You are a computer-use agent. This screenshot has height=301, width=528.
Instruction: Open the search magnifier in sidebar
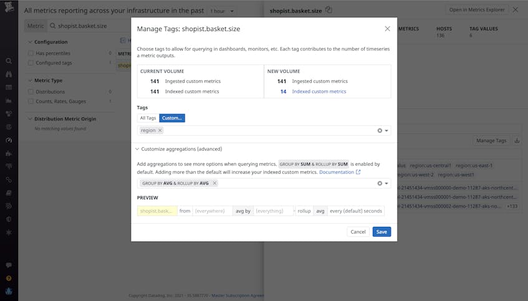[9, 61]
